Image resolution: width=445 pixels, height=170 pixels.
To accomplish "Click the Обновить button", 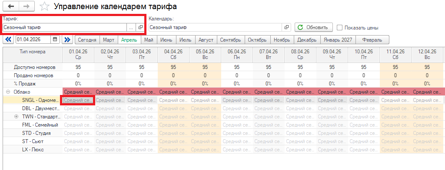I will (314, 27).
